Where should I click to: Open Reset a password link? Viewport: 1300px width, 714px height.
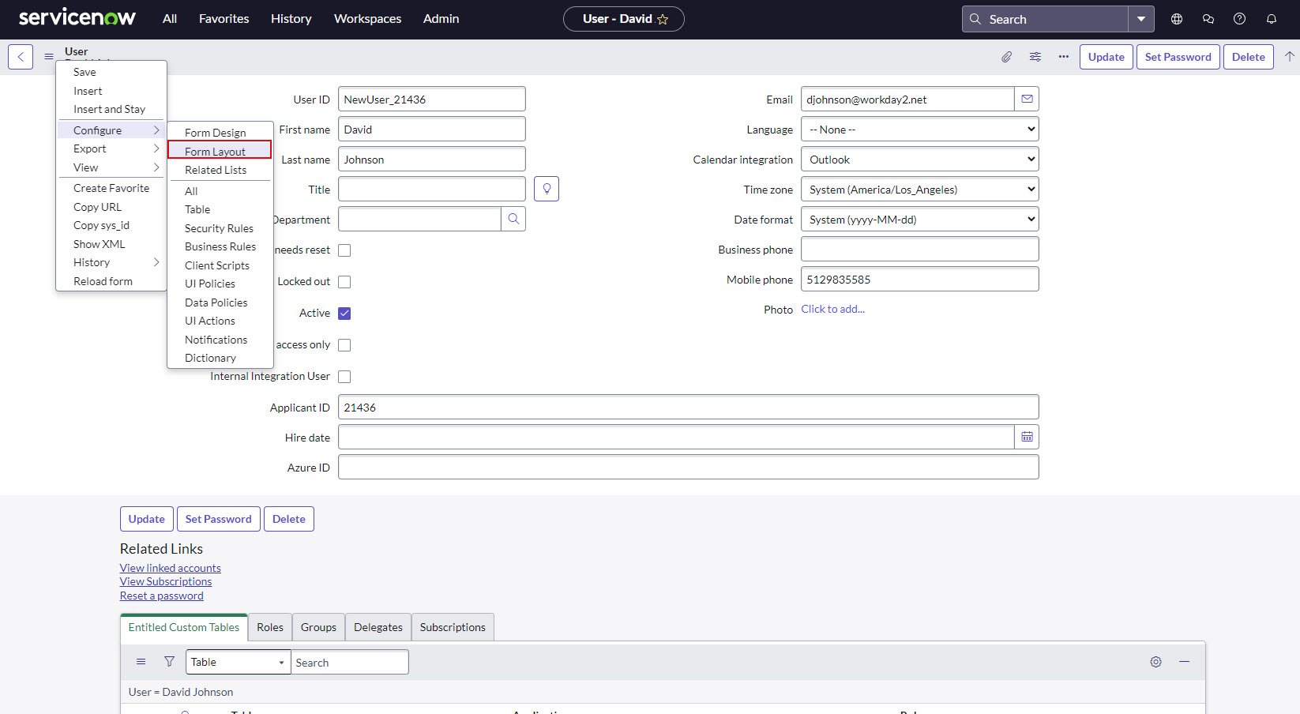[x=162, y=596]
